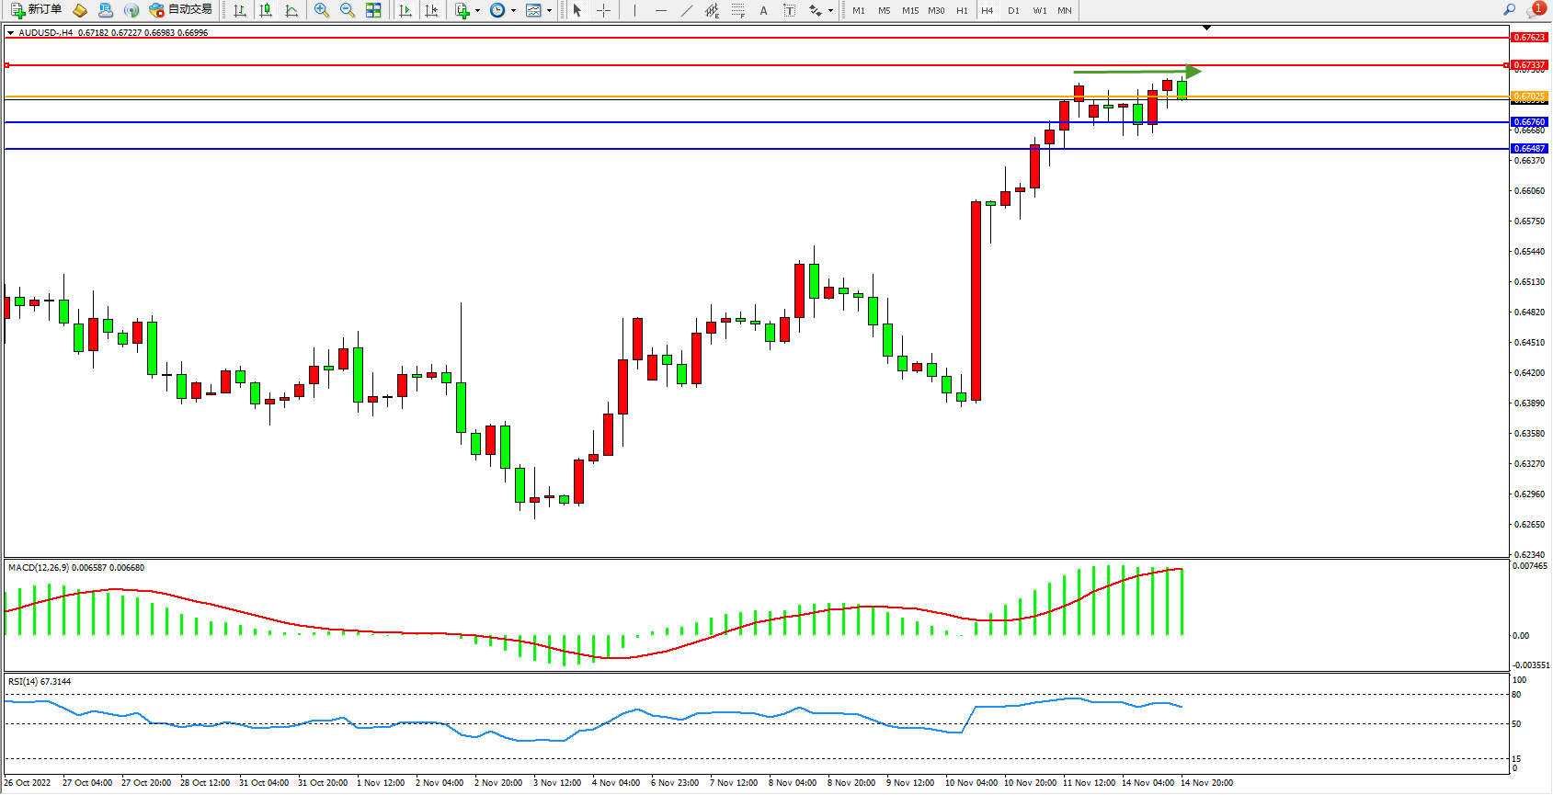
Task: Select the Fibonacci retracement tool
Action: (738, 10)
